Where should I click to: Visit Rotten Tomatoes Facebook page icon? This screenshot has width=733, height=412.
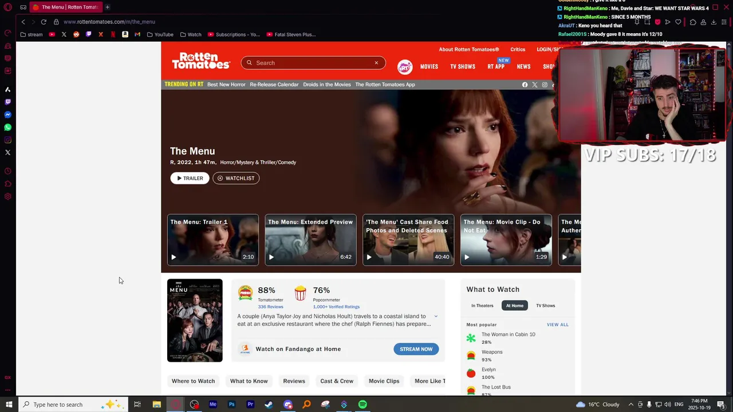(x=525, y=85)
